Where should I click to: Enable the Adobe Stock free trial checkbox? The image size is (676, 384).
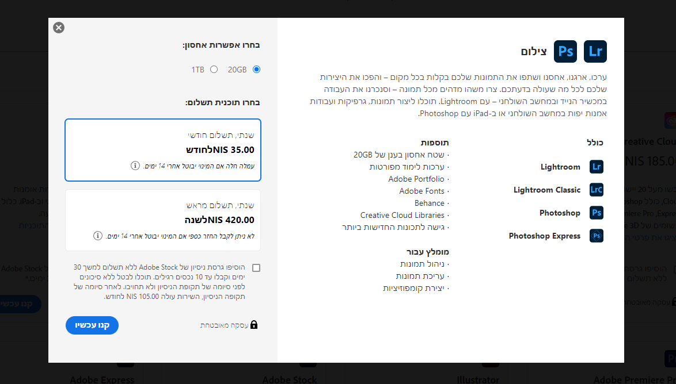coord(256,268)
